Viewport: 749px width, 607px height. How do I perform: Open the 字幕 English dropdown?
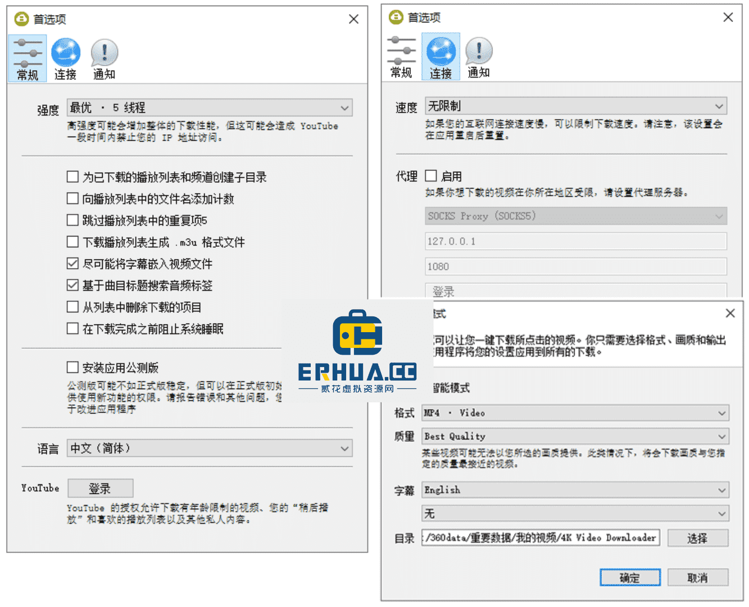[575, 490]
